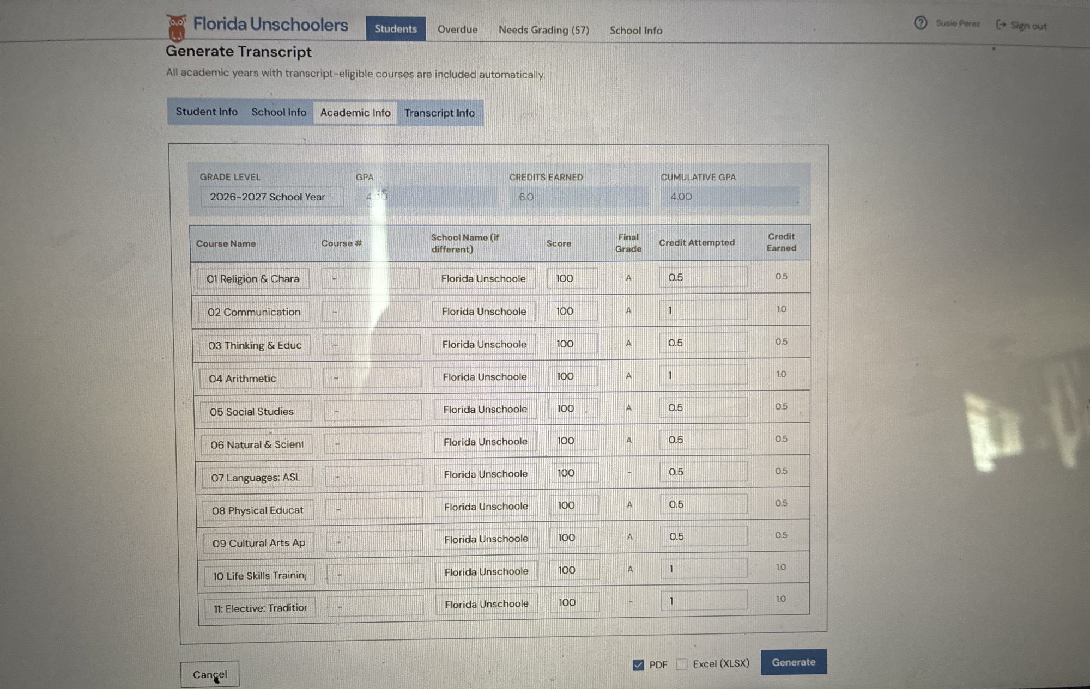
Task: Click the Credit Earned value for 08 Physical Educat
Action: click(x=782, y=503)
